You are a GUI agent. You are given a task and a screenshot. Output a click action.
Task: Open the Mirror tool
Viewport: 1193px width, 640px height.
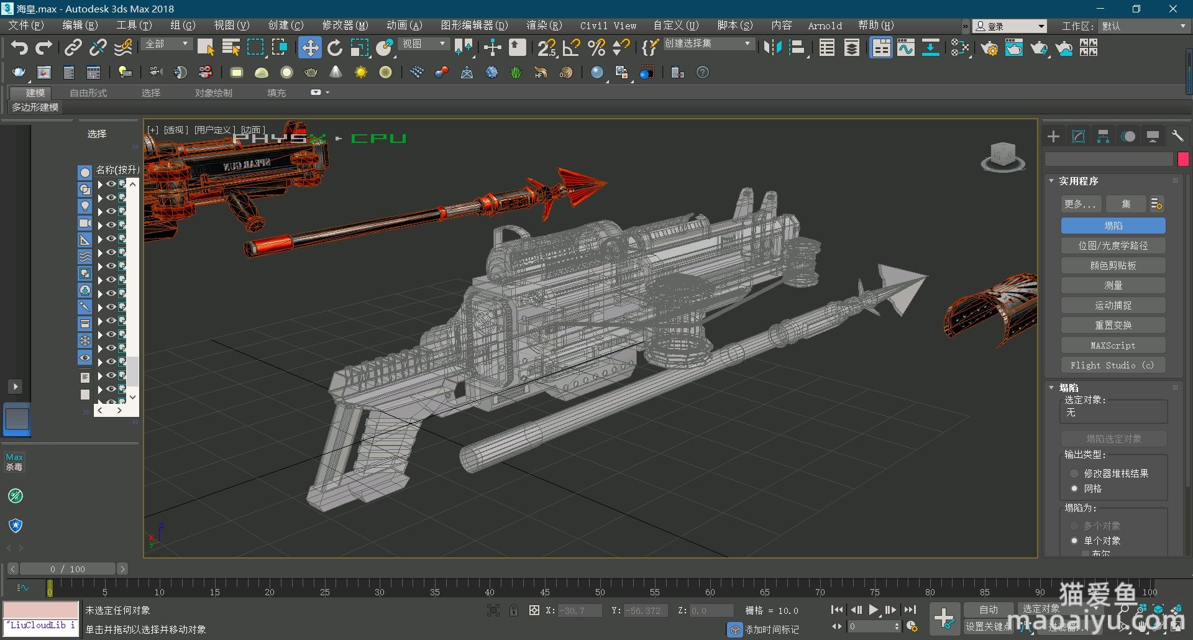pos(772,48)
